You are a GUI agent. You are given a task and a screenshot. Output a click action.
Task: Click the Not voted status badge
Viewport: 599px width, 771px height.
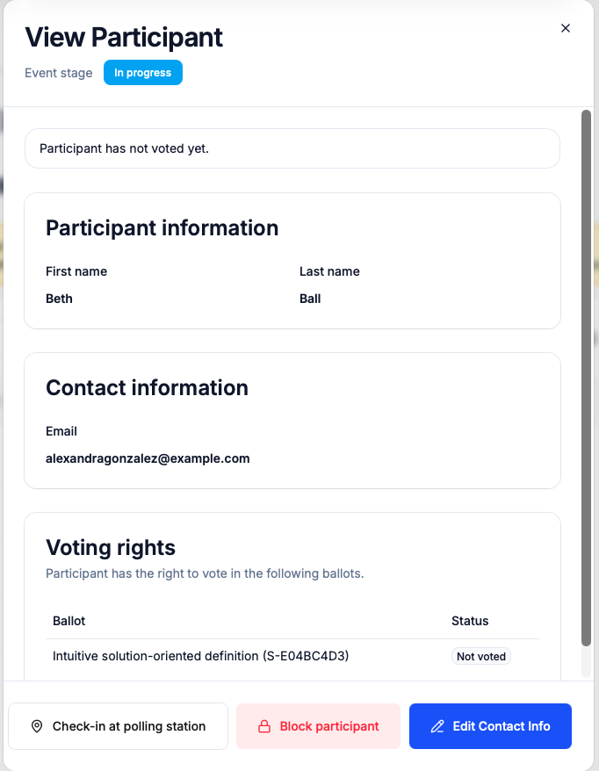(x=480, y=656)
